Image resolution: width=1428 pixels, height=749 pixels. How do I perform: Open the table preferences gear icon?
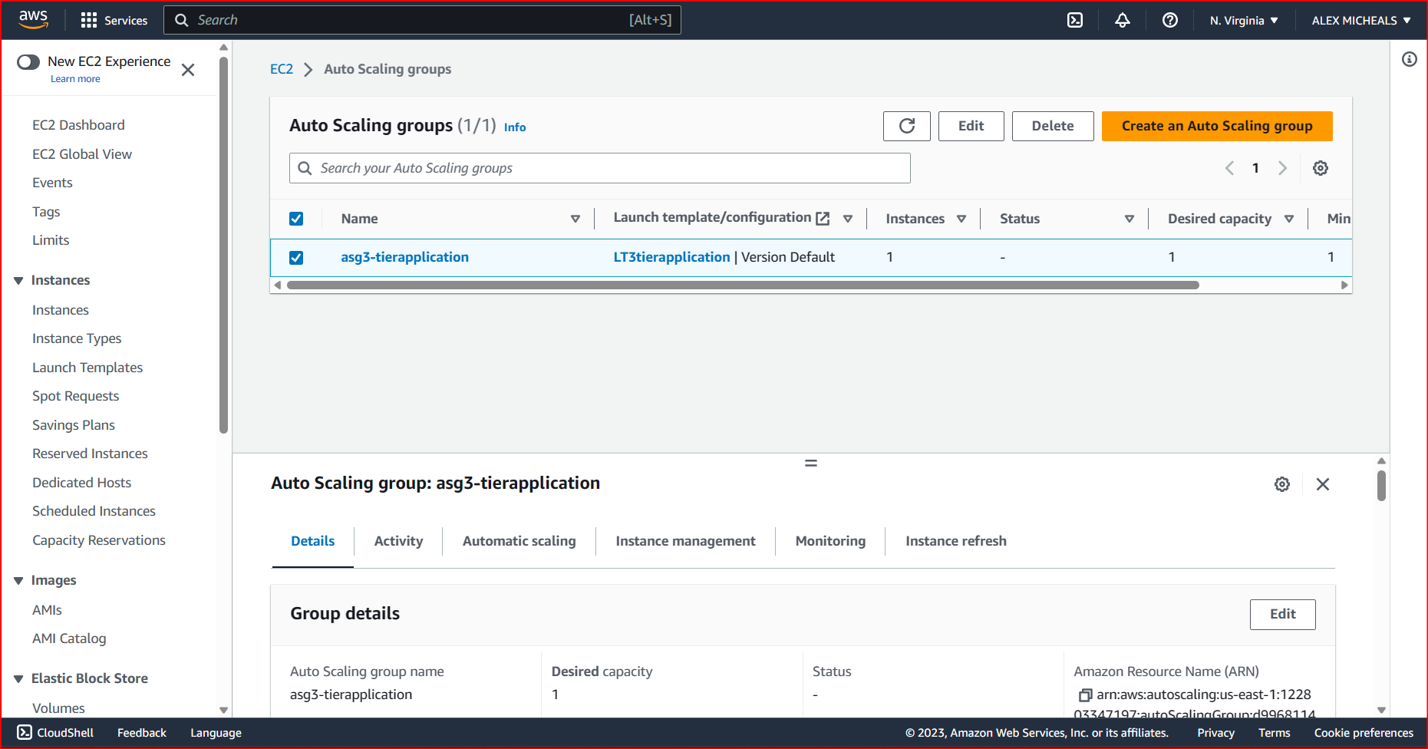[x=1320, y=167]
